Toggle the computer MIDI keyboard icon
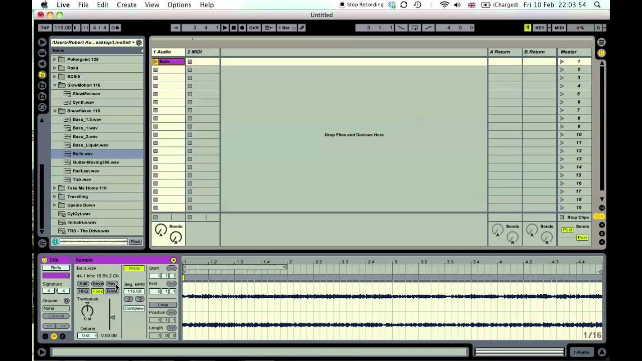 [x=528, y=28]
